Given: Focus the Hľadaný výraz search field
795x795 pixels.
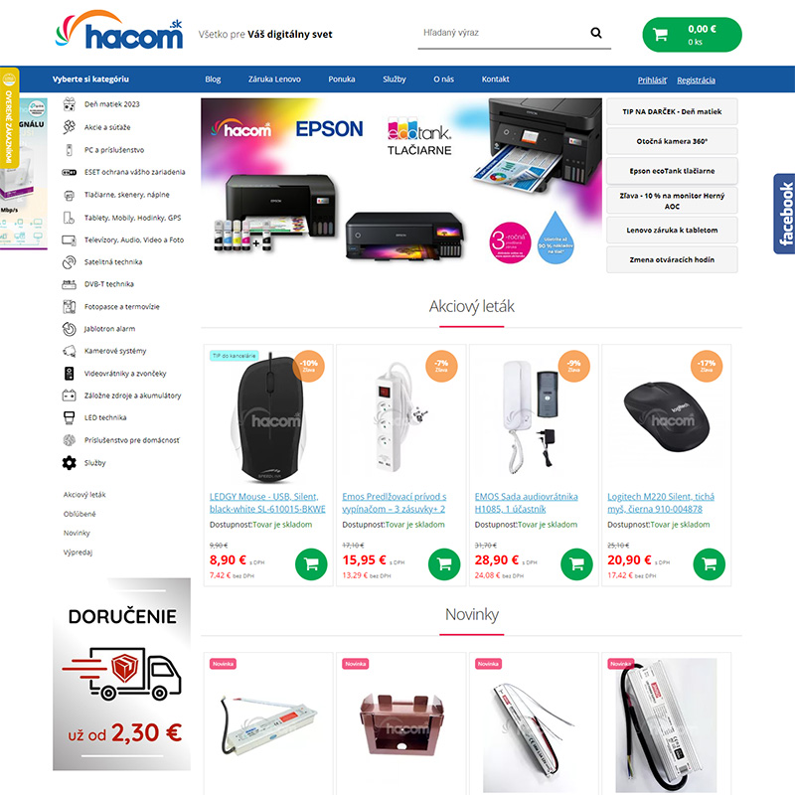Looking at the screenshot, I should click(x=504, y=33).
